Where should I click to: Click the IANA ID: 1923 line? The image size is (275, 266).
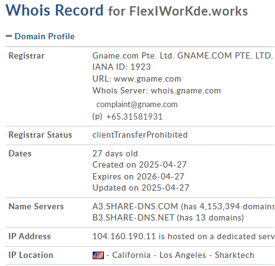(x=121, y=67)
